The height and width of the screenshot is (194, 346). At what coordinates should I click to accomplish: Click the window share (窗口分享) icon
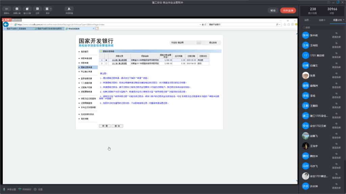click(x=27, y=9)
